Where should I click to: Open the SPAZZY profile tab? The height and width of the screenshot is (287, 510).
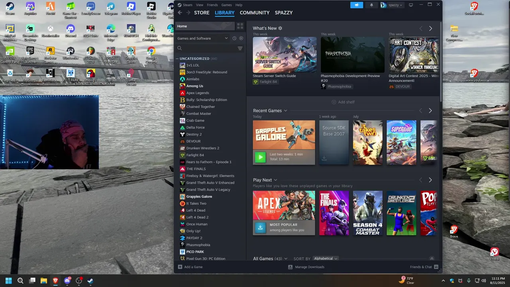(284, 13)
